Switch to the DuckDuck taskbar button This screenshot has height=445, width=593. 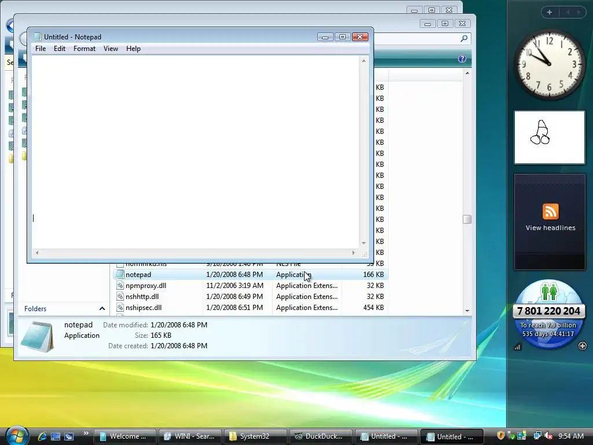tap(321, 436)
